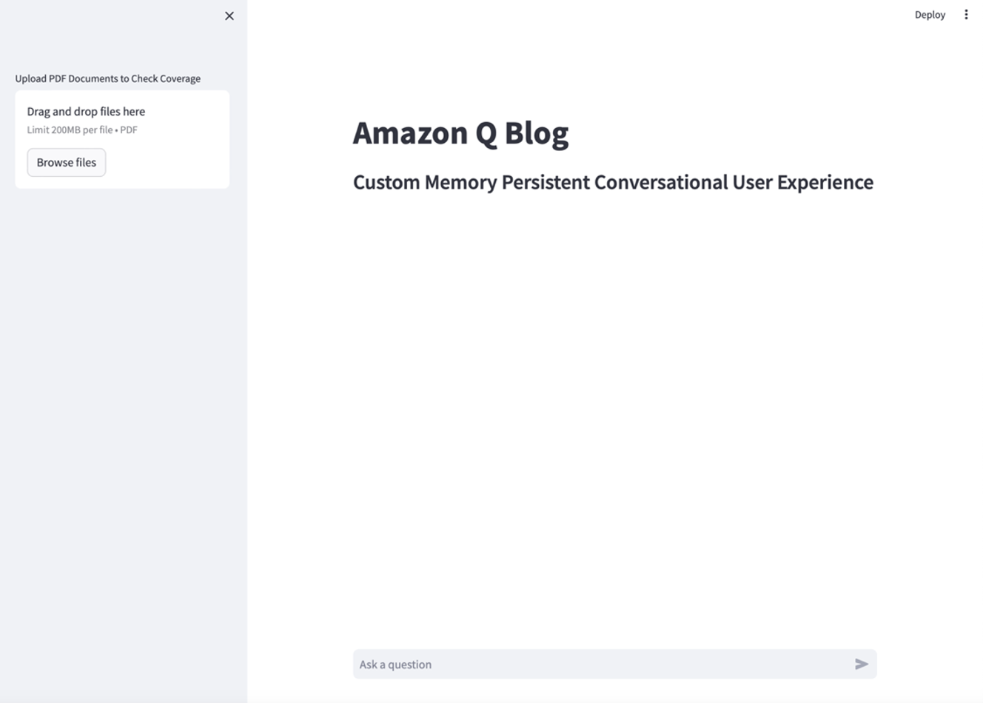Click the Custom Memory Persistent Conversational subtitle
Image resolution: width=983 pixels, height=703 pixels.
pyautogui.click(x=613, y=182)
